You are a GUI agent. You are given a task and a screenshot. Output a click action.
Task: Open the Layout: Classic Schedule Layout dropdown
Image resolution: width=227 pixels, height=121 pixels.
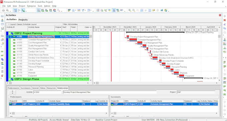pos(9,24)
